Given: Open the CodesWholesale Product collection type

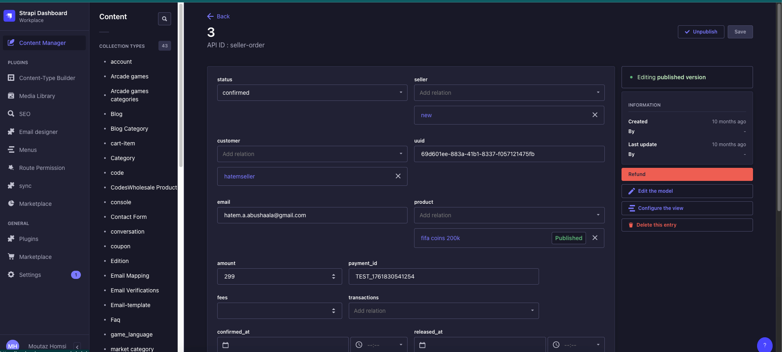Looking at the screenshot, I should click(144, 187).
